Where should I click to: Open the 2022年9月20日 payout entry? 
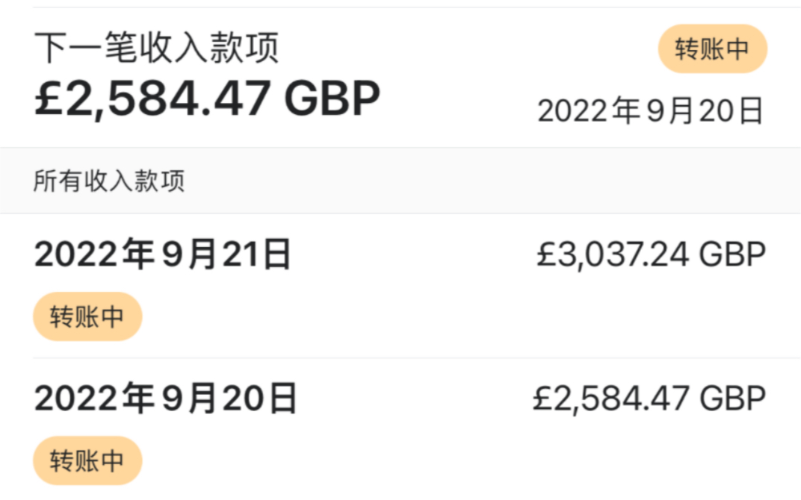point(163,399)
